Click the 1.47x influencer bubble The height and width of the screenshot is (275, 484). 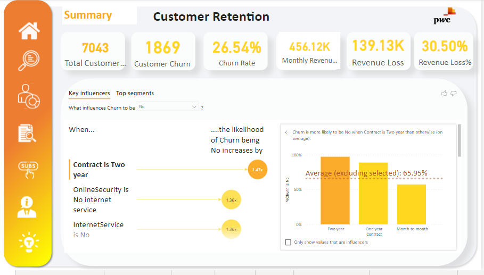257,170
